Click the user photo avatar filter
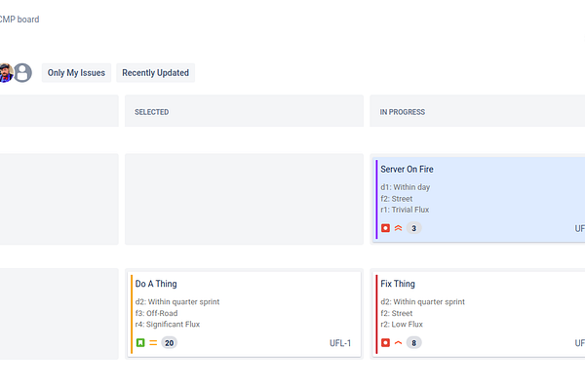This screenshot has height=390, width=585. click(x=6, y=73)
